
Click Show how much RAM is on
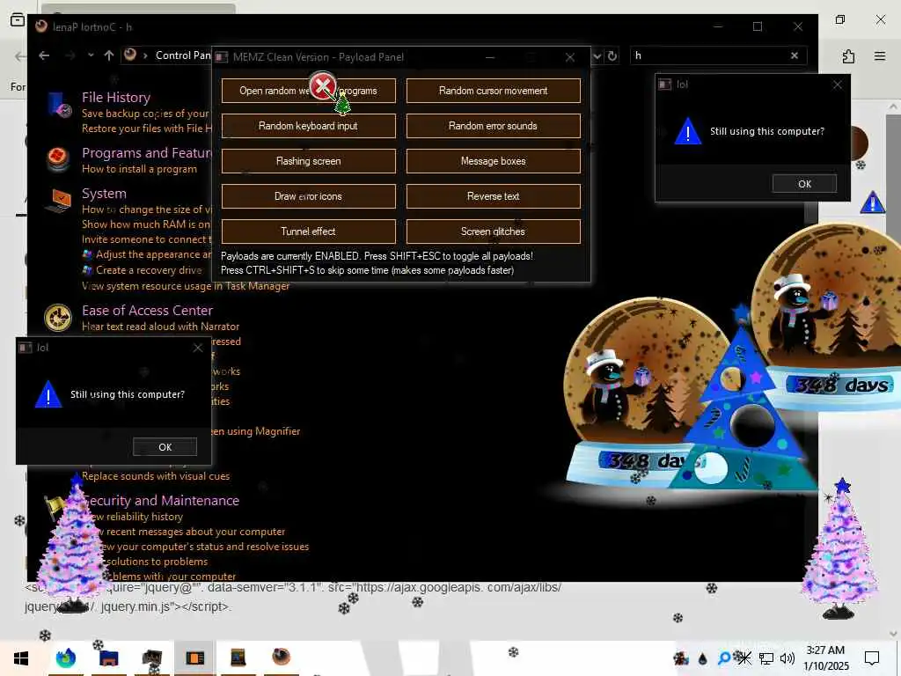tap(146, 224)
